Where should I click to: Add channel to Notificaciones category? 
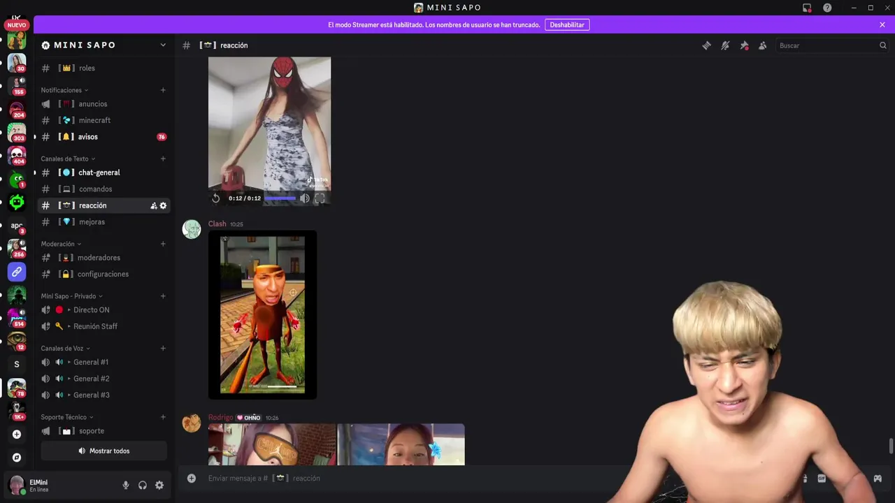[x=163, y=90]
